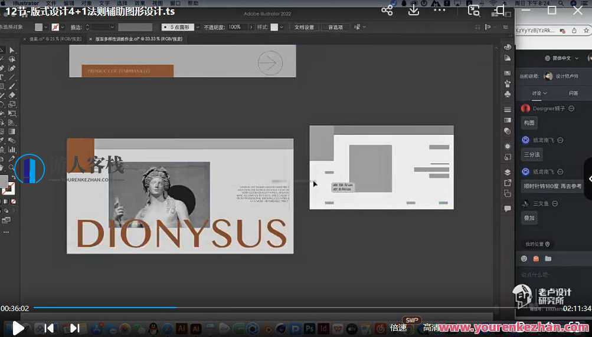Viewport: 592px width, 337px height.
Task: Click the 文档设置 button
Action: click(305, 27)
